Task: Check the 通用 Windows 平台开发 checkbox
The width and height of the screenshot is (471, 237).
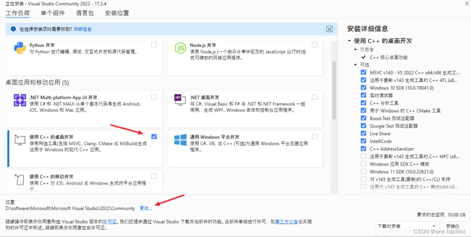Action: tap(315, 137)
